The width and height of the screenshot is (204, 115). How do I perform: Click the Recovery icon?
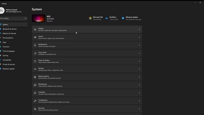tap(35, 109)
